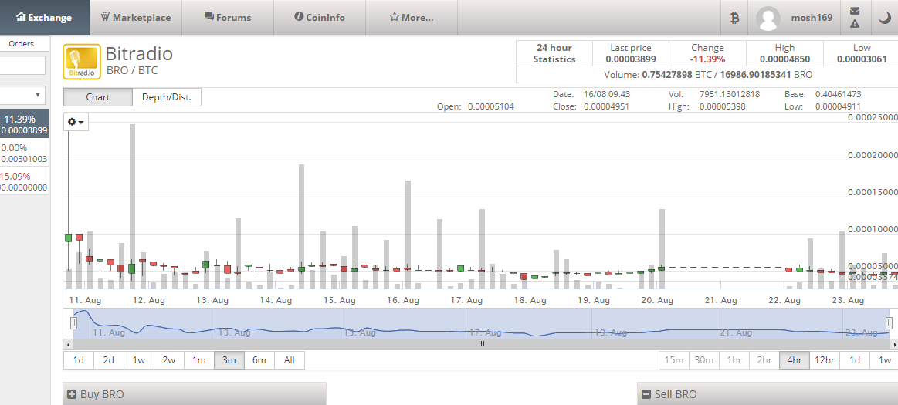Select the 2w zoom range
898x405 pixels.
[168, 359]
